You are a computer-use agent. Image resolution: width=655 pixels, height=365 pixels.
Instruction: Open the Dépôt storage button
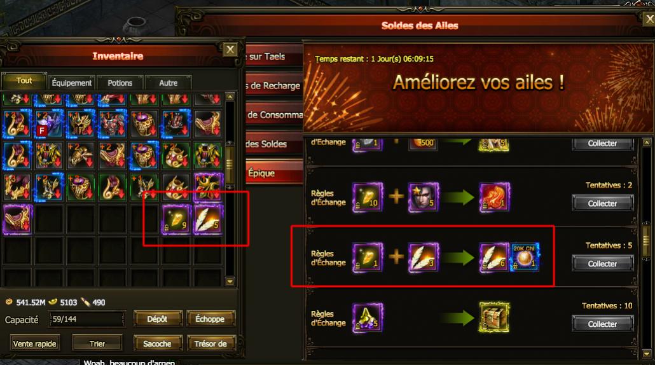pos(158,319)
